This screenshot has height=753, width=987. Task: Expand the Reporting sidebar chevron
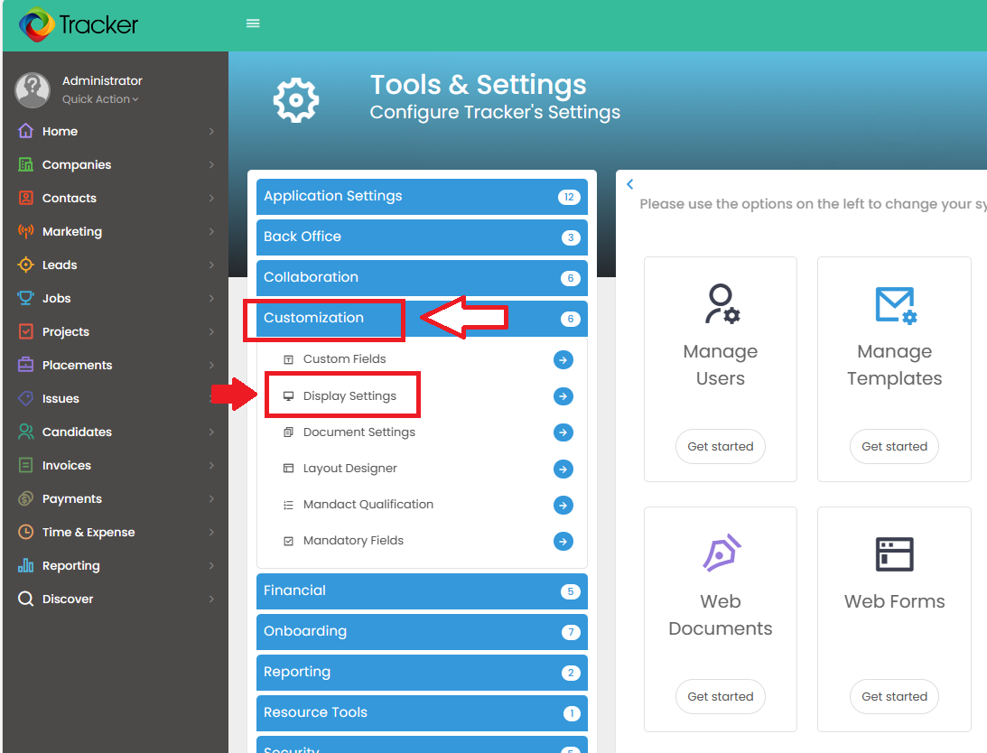[211, 565]
